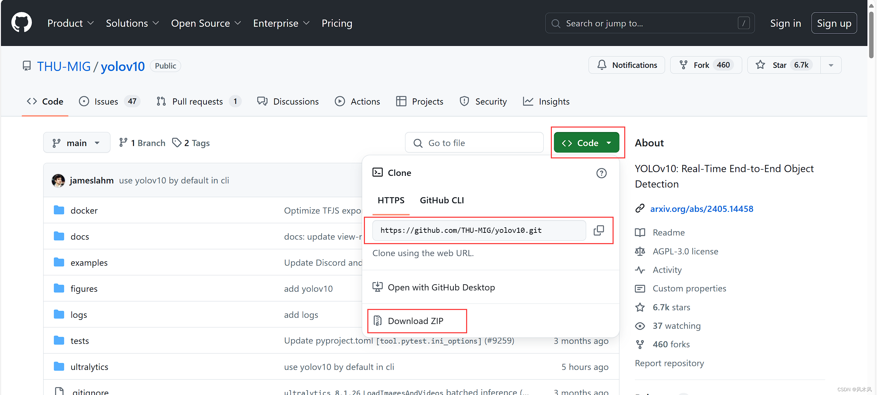
Task: View the 1 Branch link
Action: (142, 143)
